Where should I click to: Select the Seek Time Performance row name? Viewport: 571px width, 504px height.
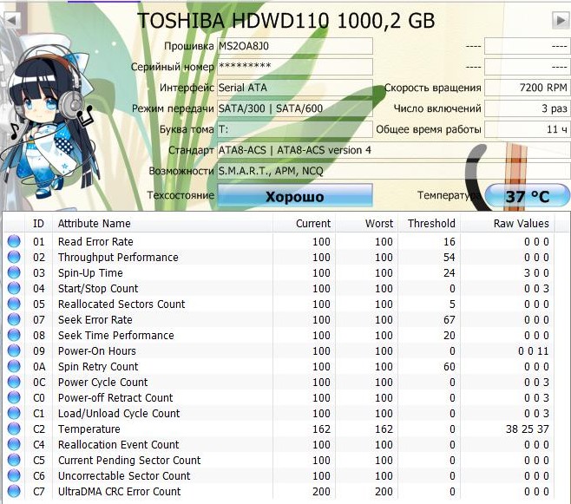click(115, 336)
